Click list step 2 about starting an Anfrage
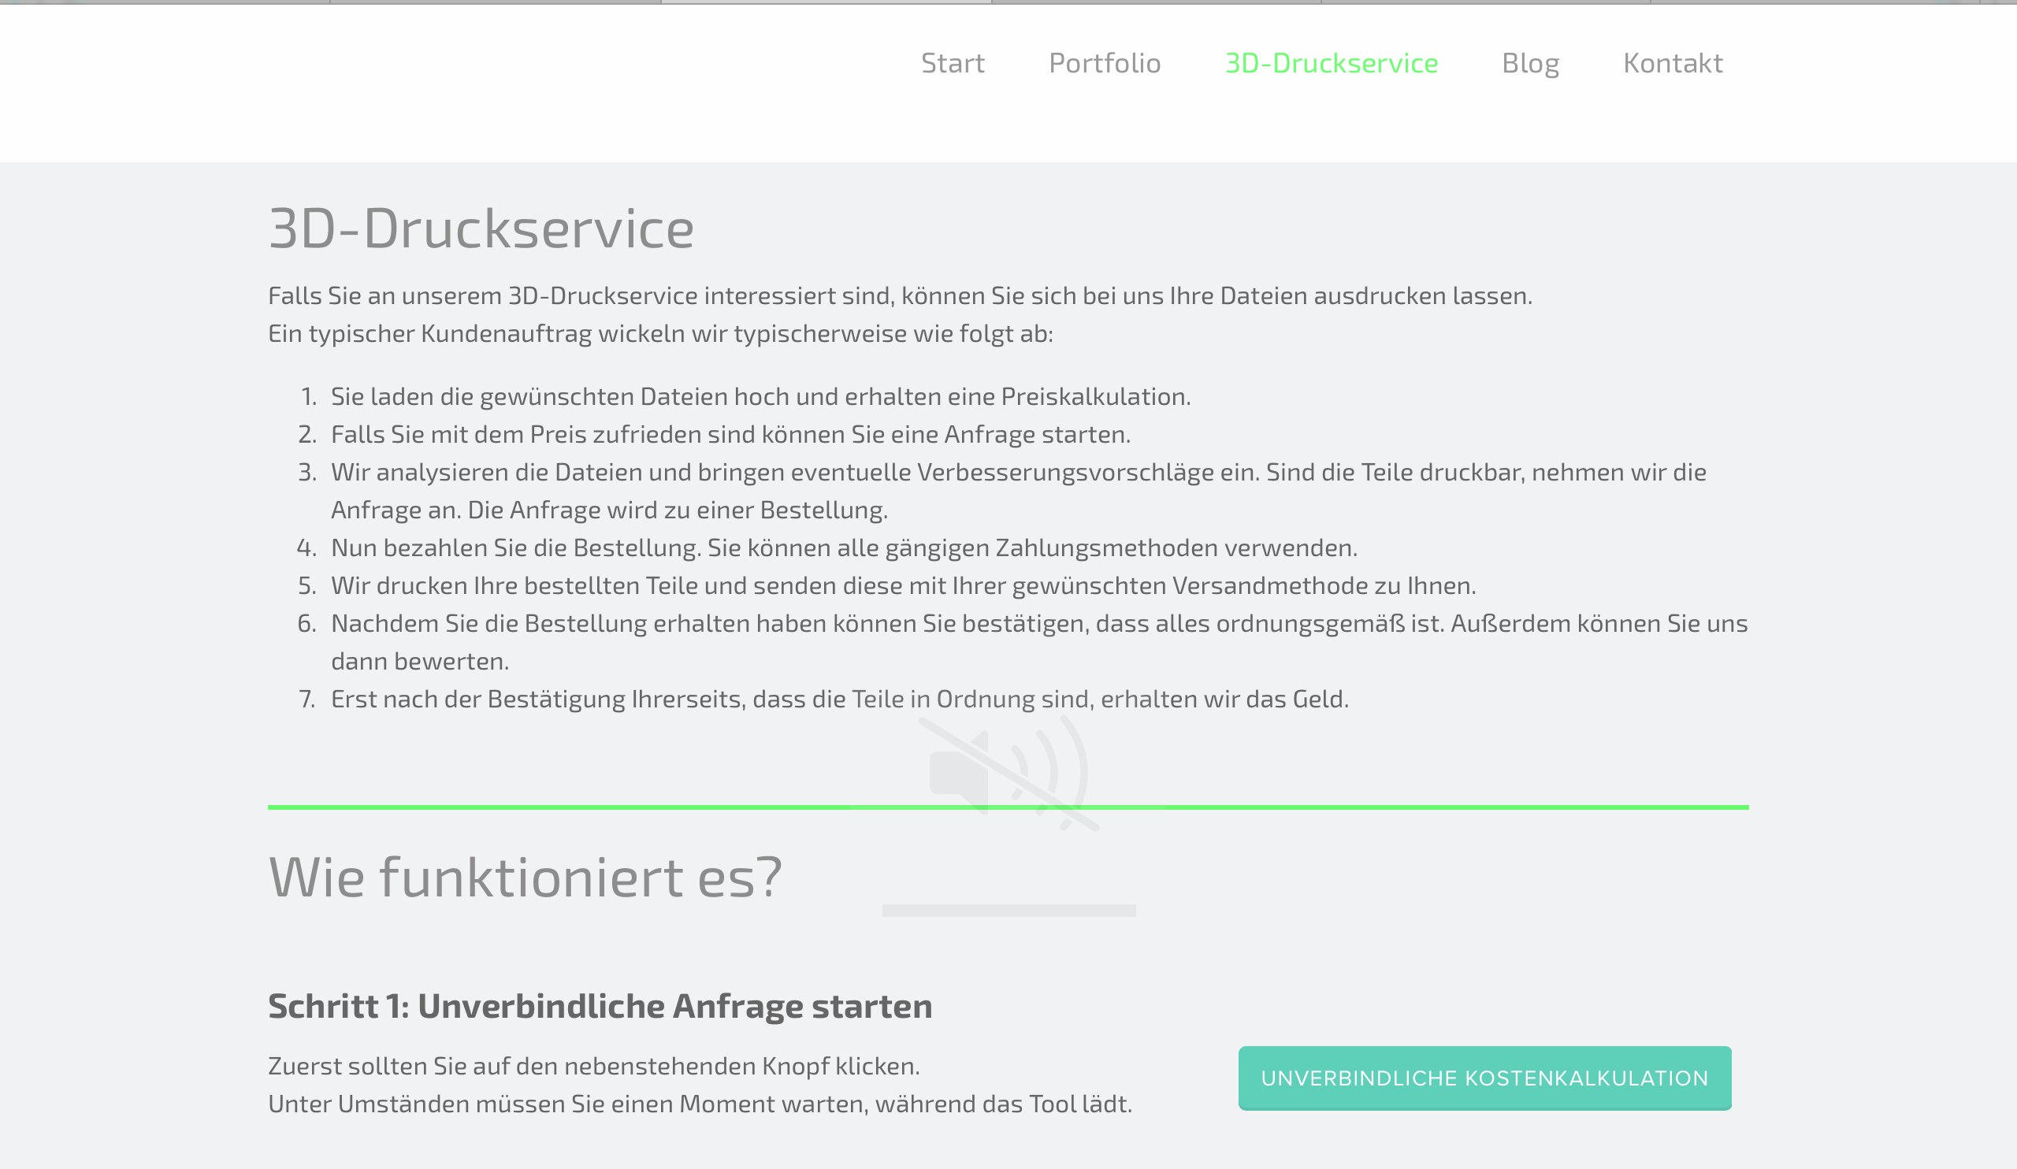The height and width of the screenshot is (1169, 2017). click(730, 435)
